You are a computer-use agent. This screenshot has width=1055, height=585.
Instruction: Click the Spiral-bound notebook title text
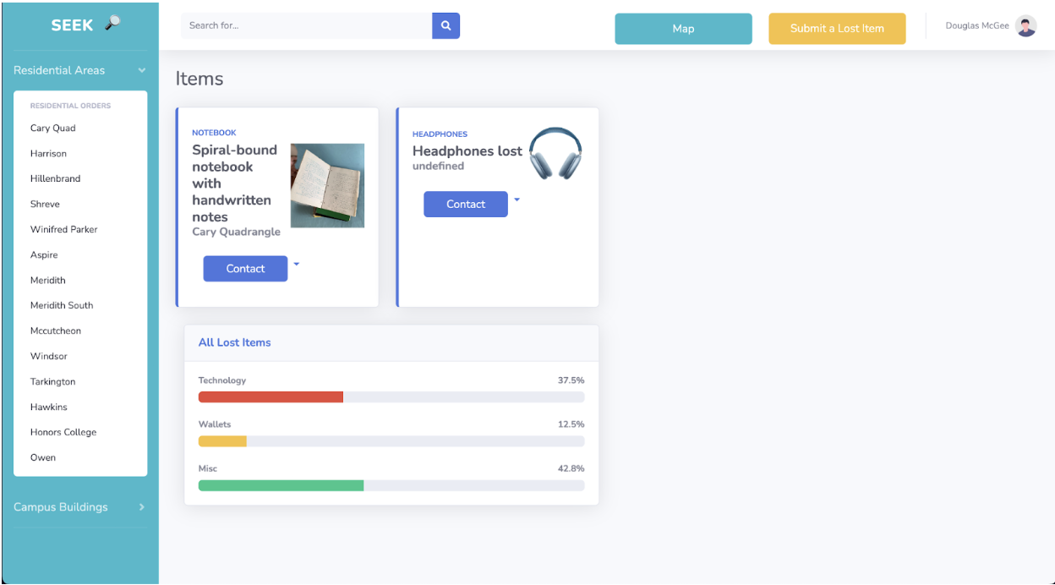235,183
